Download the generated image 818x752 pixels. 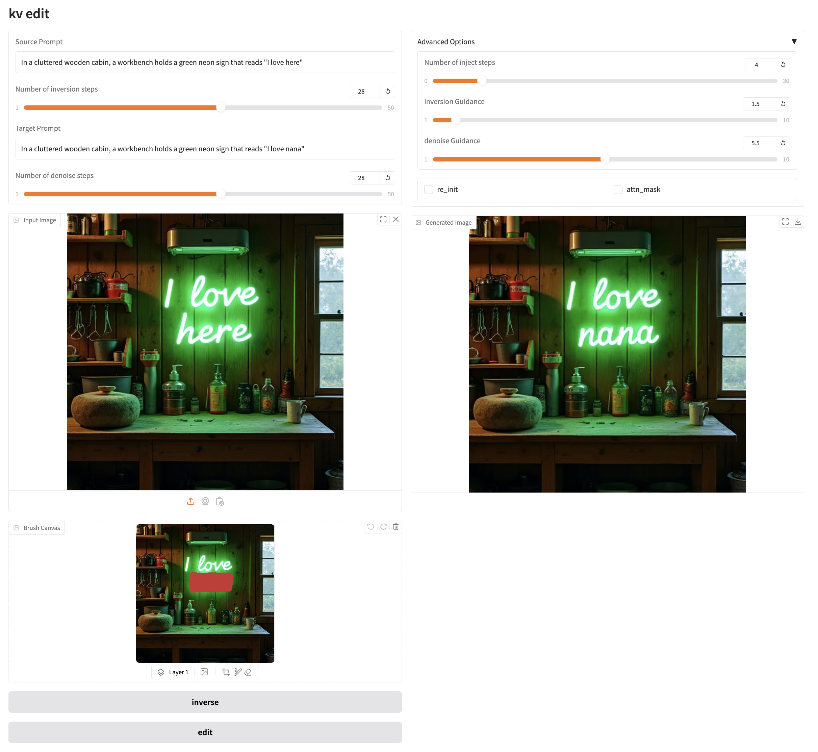click(x=798, y=221)
